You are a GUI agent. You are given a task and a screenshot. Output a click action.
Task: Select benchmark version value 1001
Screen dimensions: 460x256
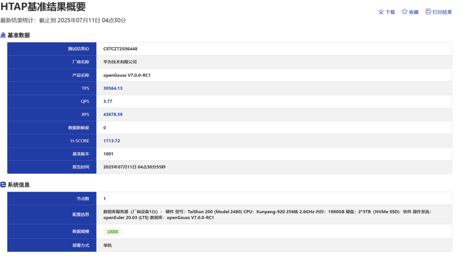tap(108, 154)
